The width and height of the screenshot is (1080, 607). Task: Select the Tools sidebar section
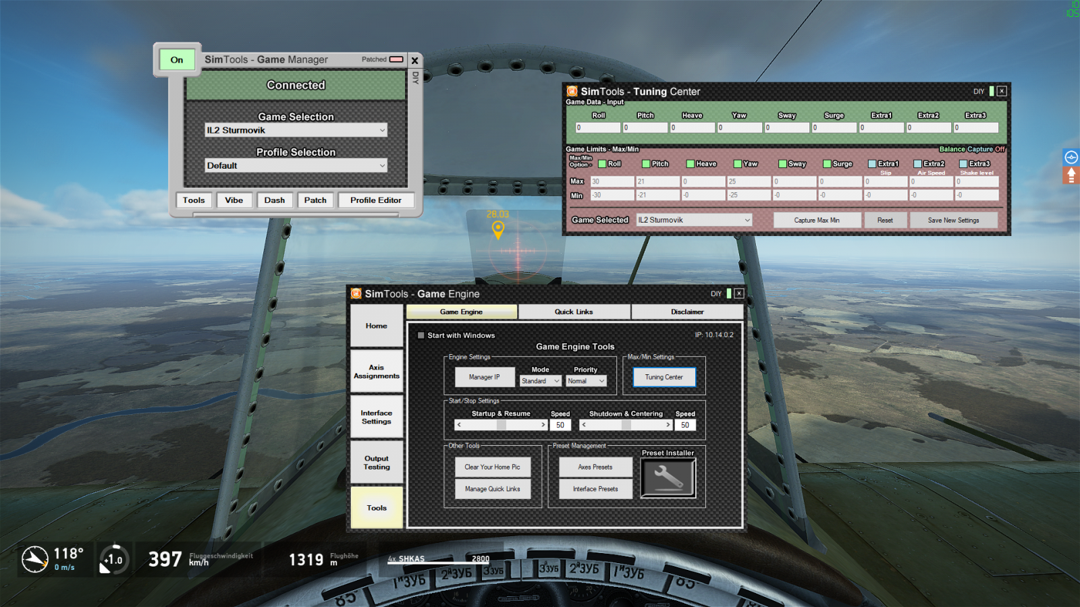point(377,508)
